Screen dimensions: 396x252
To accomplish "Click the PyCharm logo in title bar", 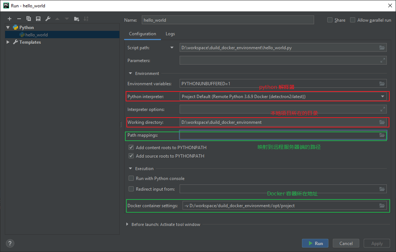I will tap(6, 6).
